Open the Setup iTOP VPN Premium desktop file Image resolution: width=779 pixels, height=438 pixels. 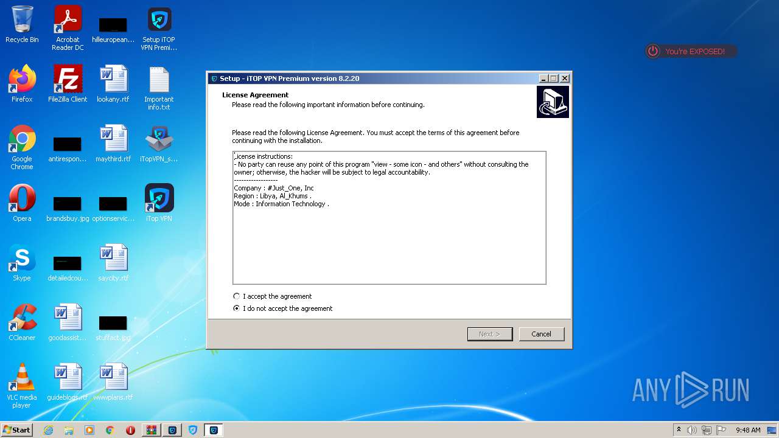[159, 28]
